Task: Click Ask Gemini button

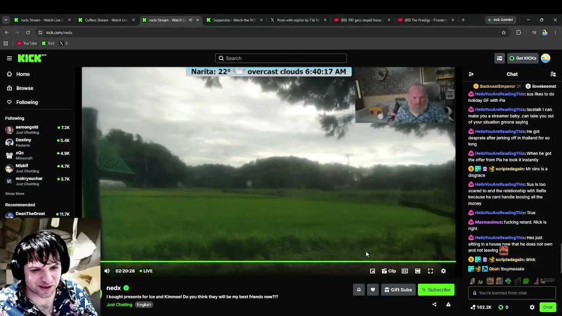Action: coord(500,20)
